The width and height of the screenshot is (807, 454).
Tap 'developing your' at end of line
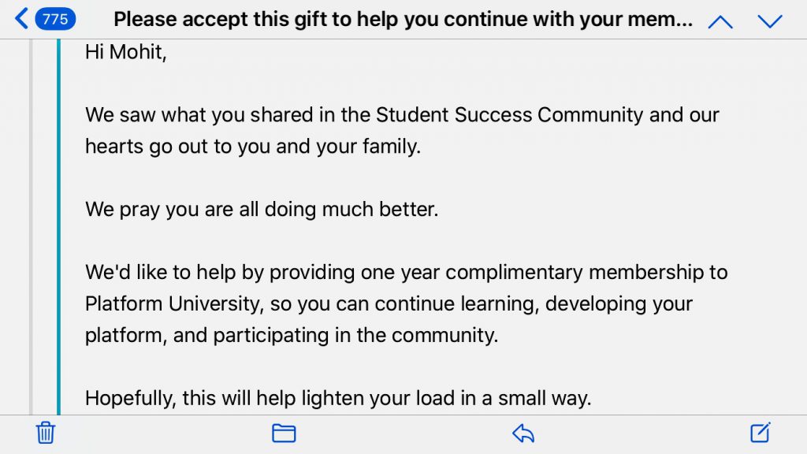tap(619, 303)
